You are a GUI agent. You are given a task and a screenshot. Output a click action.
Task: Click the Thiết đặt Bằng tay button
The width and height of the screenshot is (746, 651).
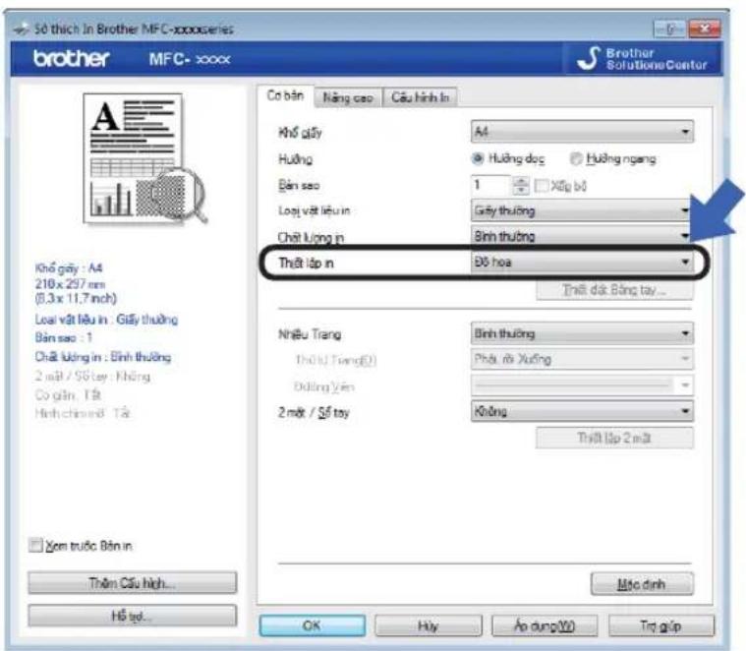(x=614, y=290)
